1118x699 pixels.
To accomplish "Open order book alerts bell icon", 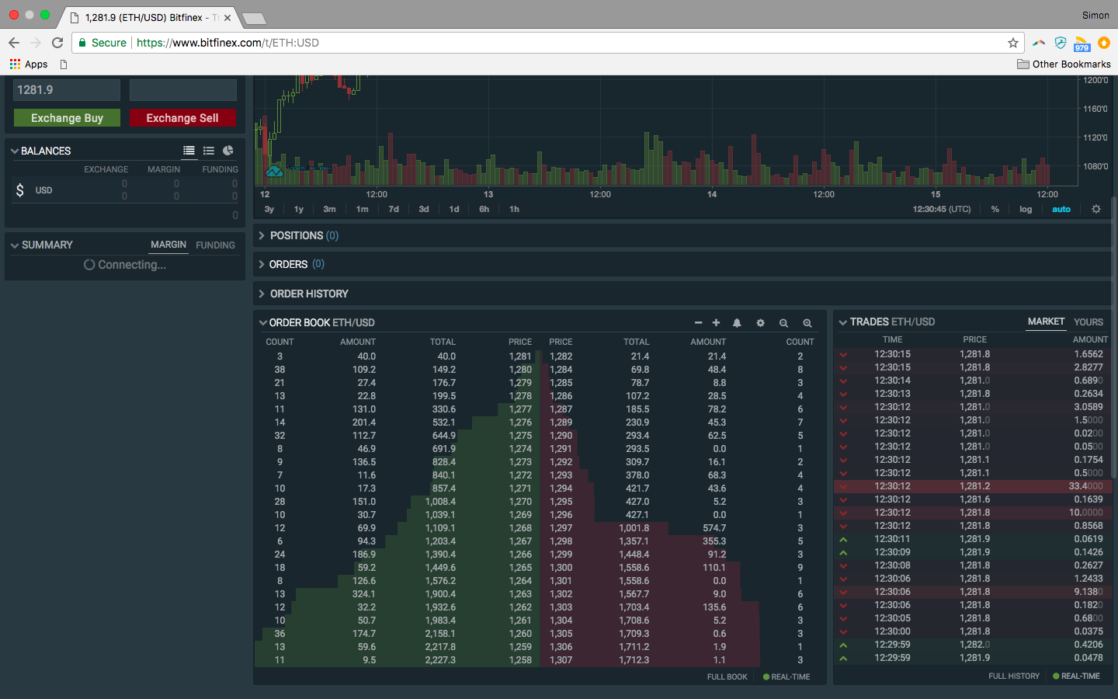I will tap(737, 323).
